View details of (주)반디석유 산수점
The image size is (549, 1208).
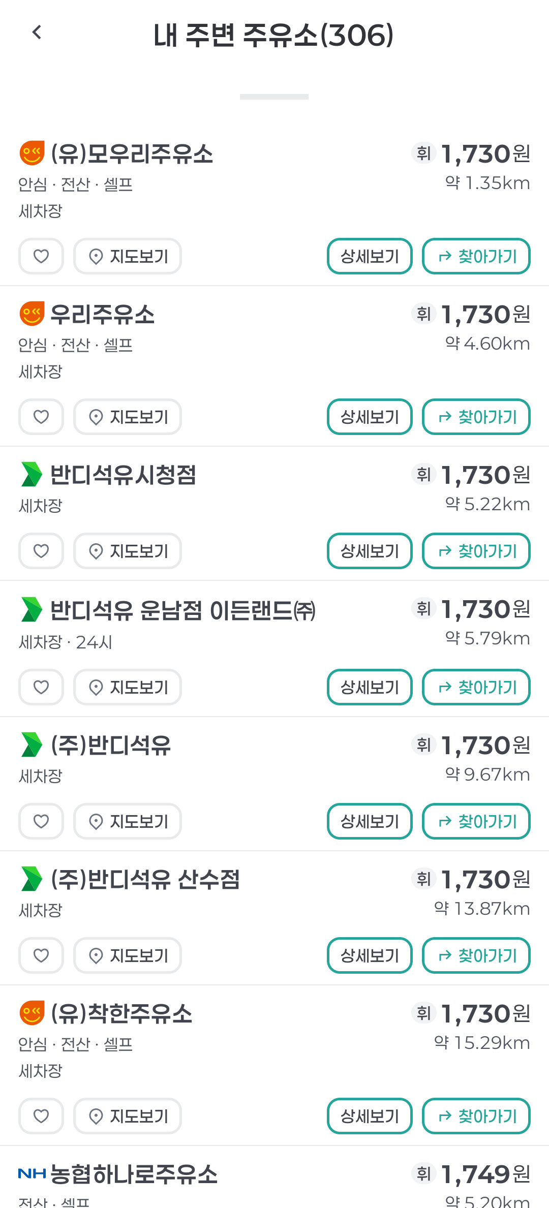370,955
